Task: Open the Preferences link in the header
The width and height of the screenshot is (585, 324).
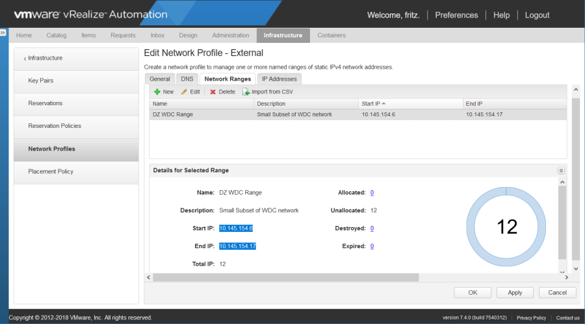Action: (456, 15)
